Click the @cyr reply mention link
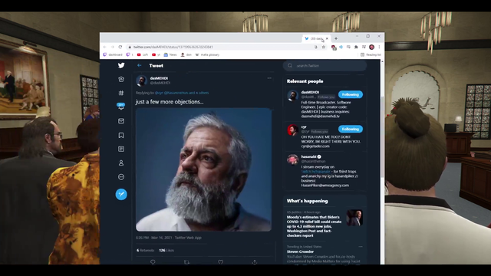Screen dimensions: 491x276 (x=159, y=93)
